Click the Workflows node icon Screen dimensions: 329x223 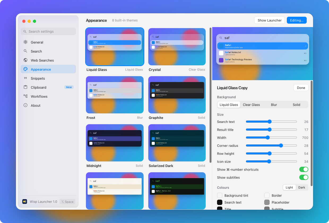(25, 96)
